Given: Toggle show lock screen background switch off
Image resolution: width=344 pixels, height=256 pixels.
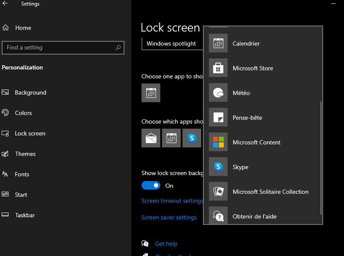Looking at the screenshot, I should point(151,186).
